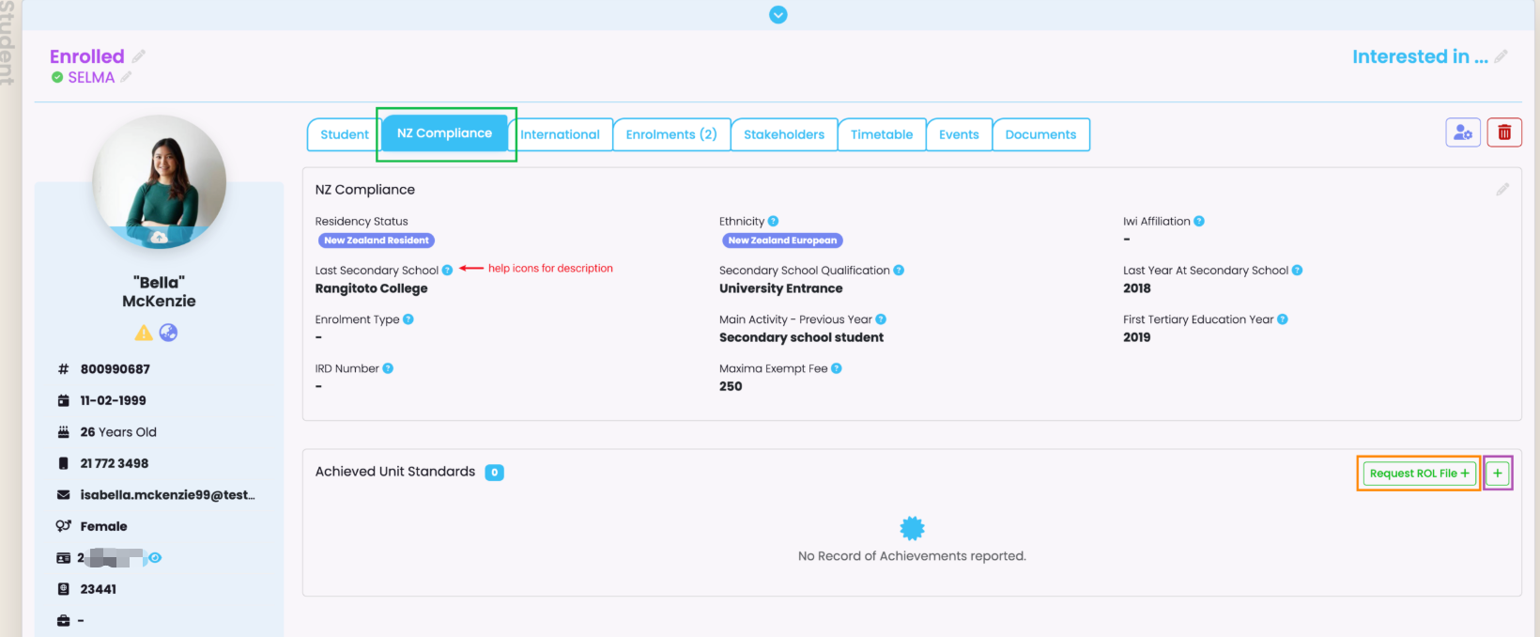Screen dimensions: 1540x637
Task: Click help icon beside Maxima Exempt Fee
Action: (837, 368)
